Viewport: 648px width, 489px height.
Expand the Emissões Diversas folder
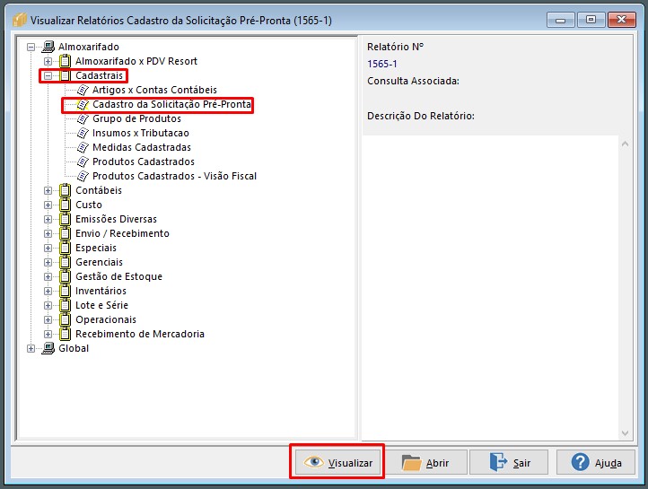pos(48,219)
